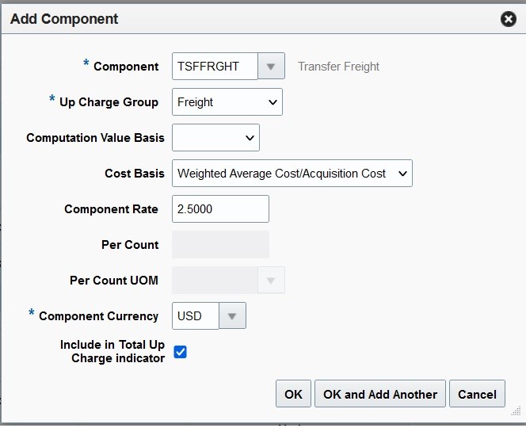Click the Transfer Freight description text

[x=338, y=67]
